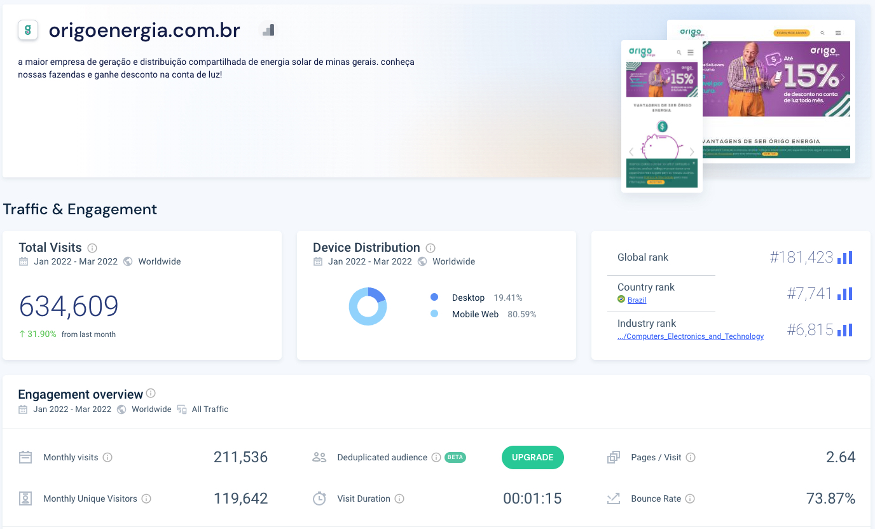Open the Brazil country rank link

637,300
